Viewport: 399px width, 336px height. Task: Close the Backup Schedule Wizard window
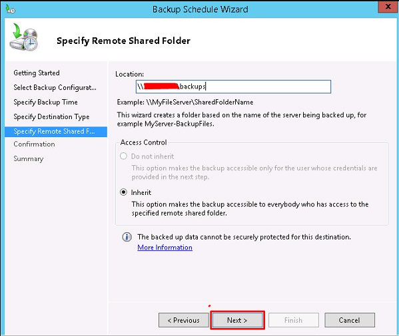pyautogui.click(x=388, y=7)
